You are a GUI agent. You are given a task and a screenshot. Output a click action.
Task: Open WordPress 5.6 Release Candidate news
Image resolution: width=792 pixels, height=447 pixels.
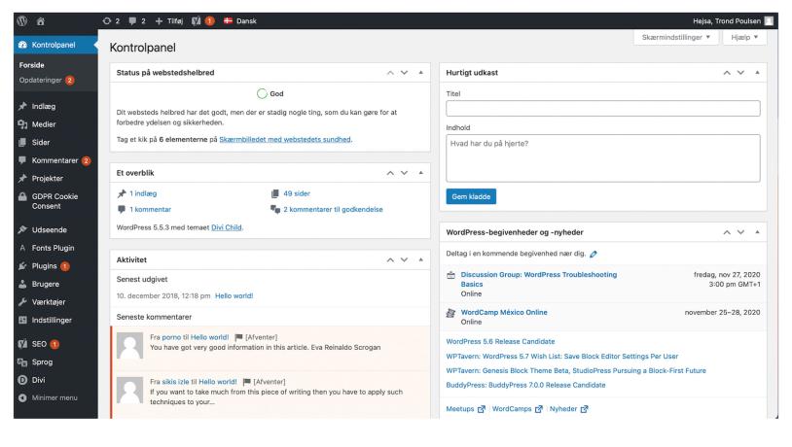(500, 342)
